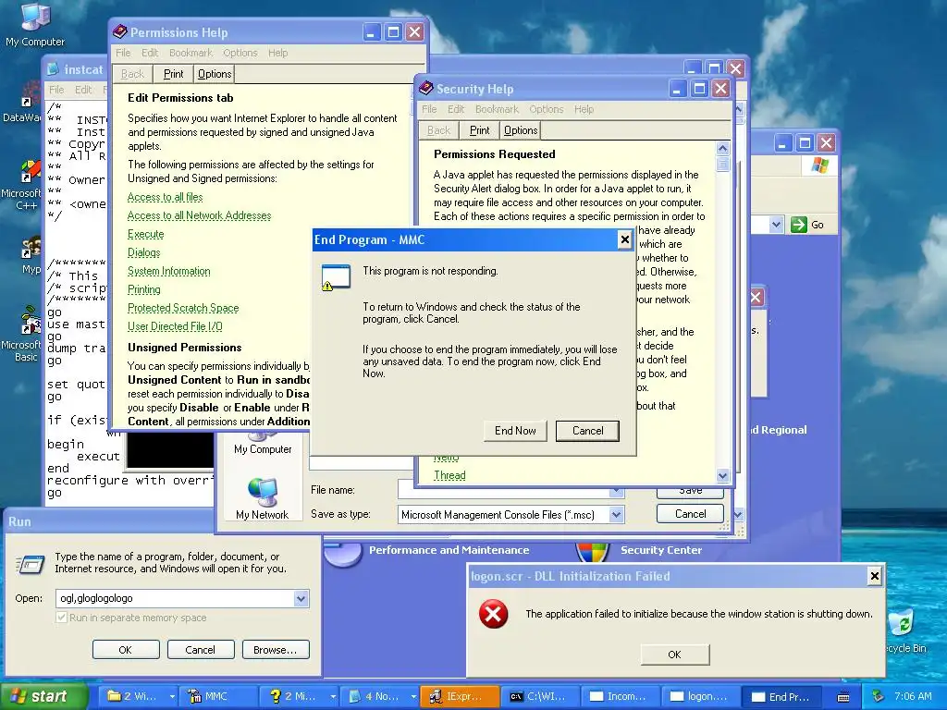Follow Execute link in Permissions Help
Screen dimensions: 947x710
(x=145, y=234)
